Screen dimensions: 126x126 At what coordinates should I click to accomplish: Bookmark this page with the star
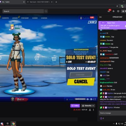pyautogui.click(x=117, y=6)
